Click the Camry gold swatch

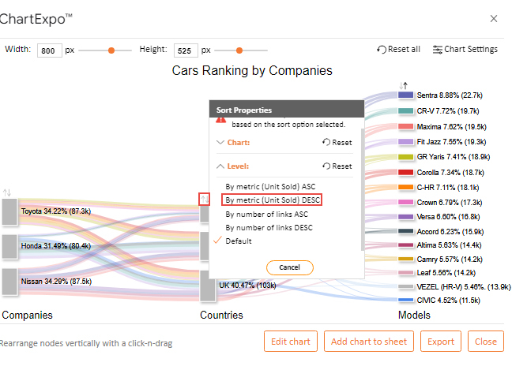pos(406,259)
